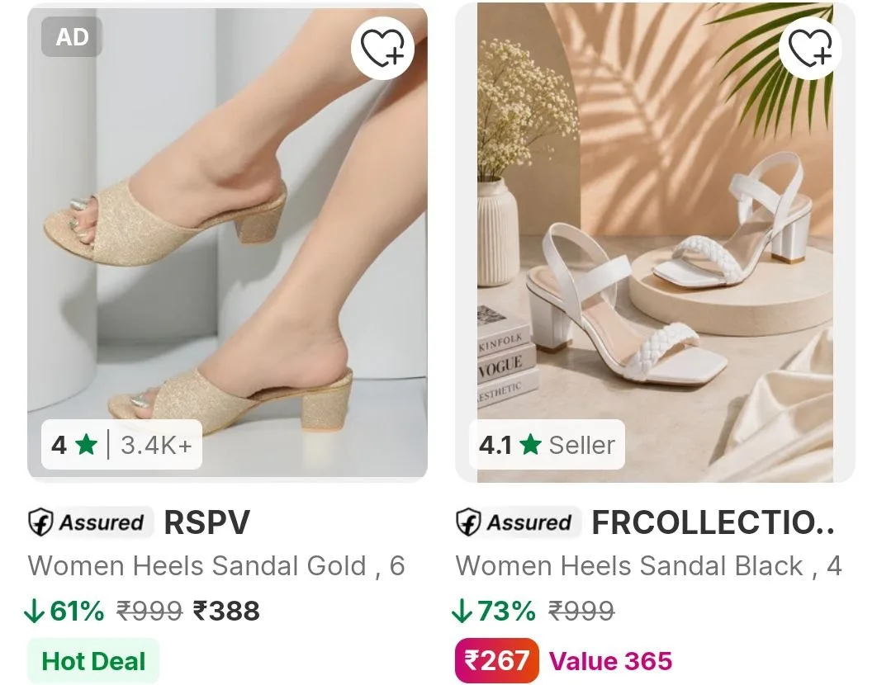Image resolution: width=877 pixels, height=685 pixels.
Task: Click the ₹267 price badge
Action: [x=496, y=660]
